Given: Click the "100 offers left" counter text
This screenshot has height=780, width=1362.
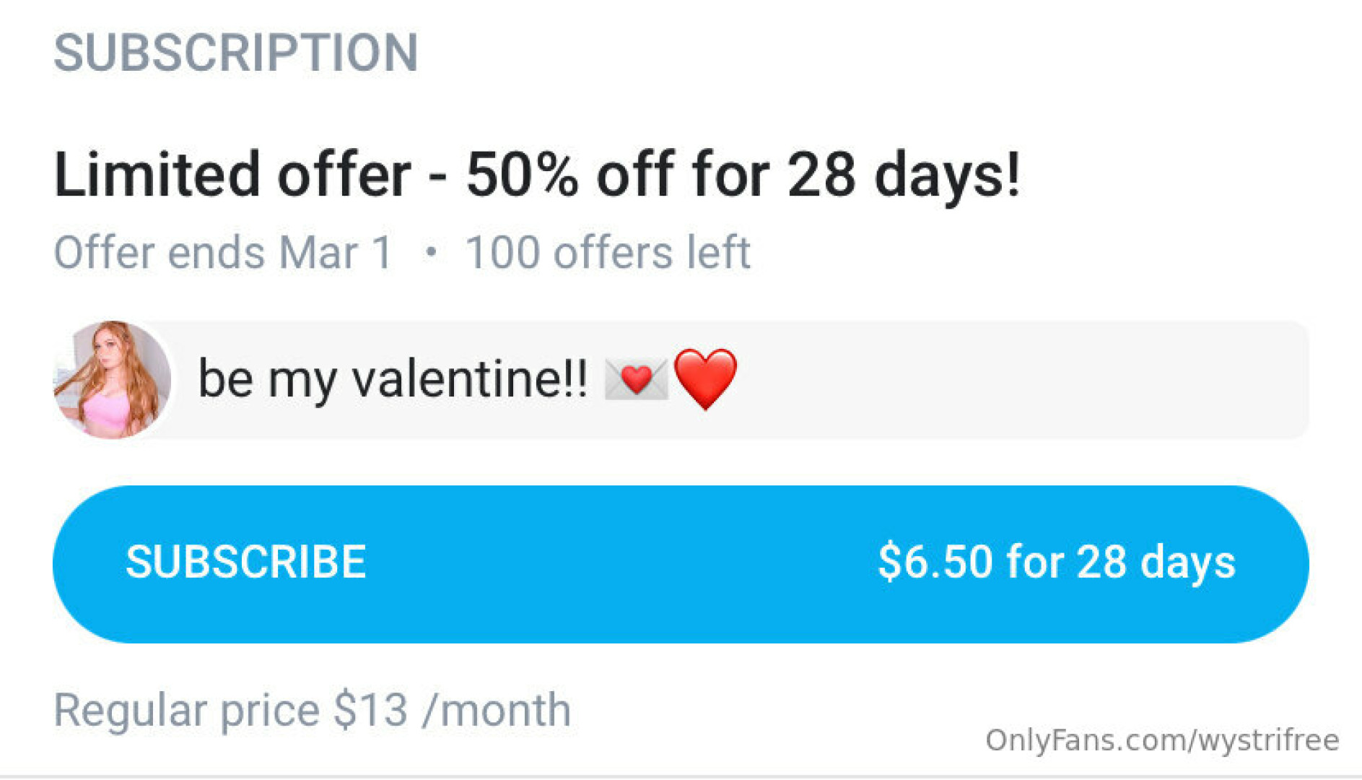Looking at the screenshot, I should click(x=608, y=253).
